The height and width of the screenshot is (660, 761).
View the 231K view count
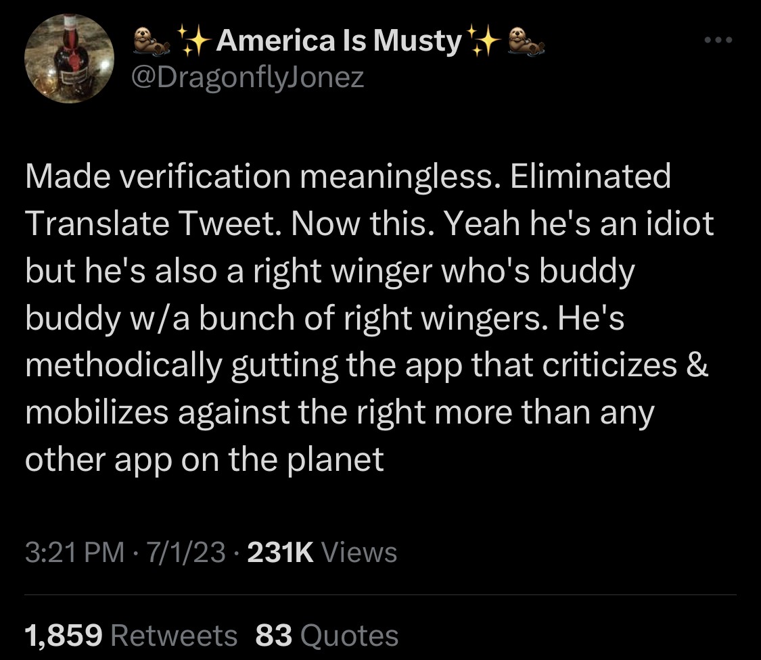[x=281, y=553]
